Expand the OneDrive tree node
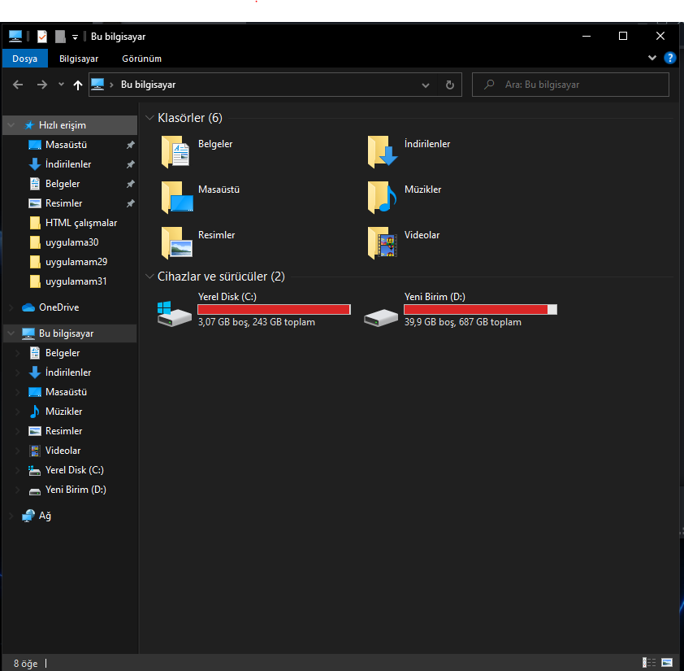This screenshot has width=684, height=671. (11, 307)
